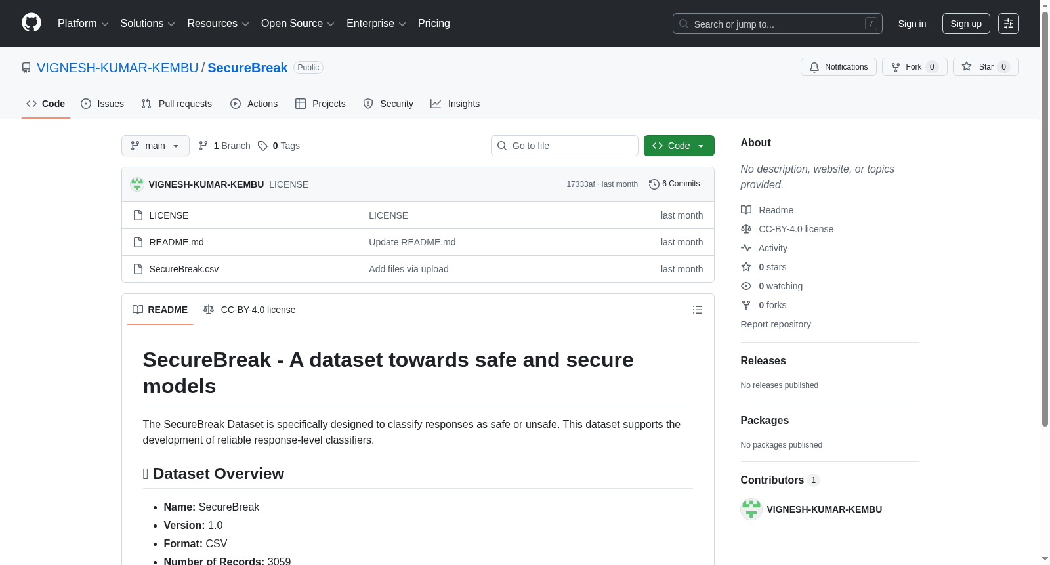Open the Packages heading link
Viewport: 1050px width, 565px height.
pyautogui.click(x=765, y=421)
